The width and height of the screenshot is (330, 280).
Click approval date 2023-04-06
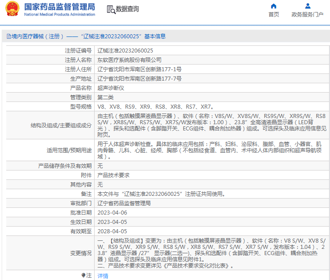pyautogui.click(x=112, y=213)
